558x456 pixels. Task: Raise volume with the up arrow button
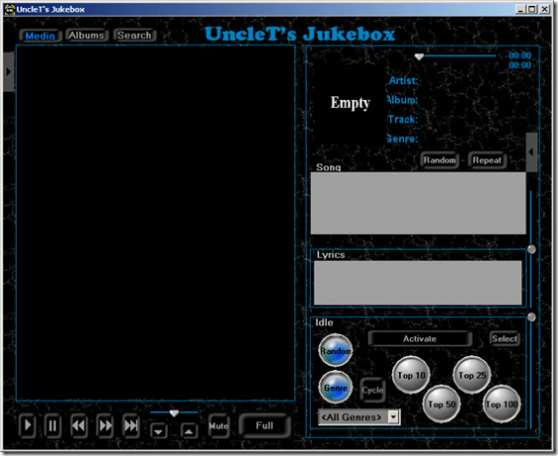[189, 431]
